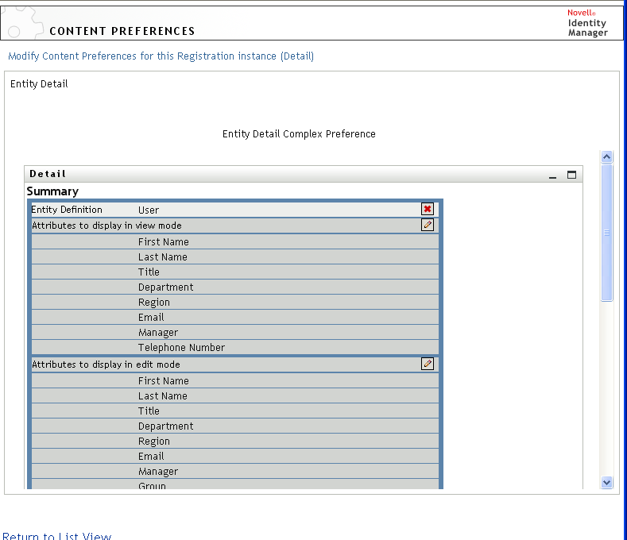Open the Return to List View link
Screen dimensions: 627x540
(x=56, y=536)
